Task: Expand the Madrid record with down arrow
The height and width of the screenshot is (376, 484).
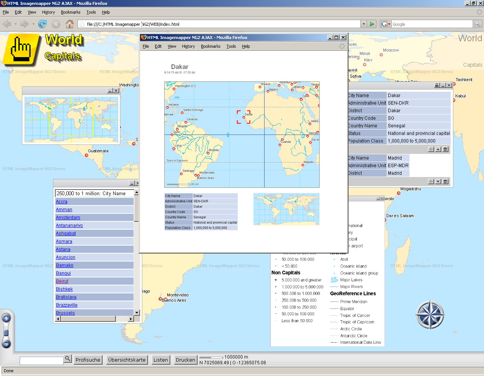Action: (x=438, y=182)
